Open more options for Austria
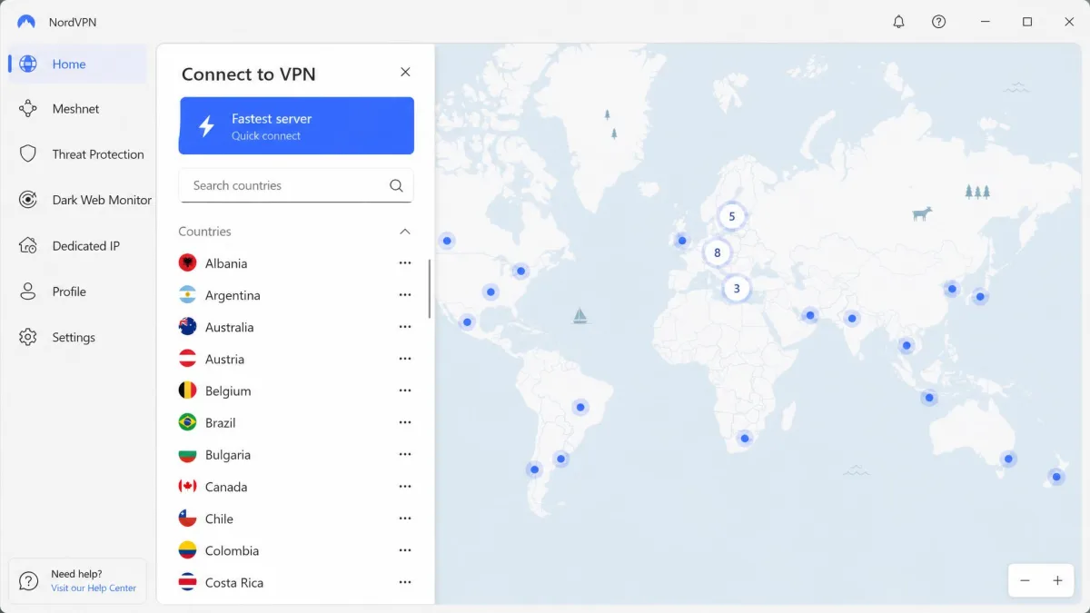Viewport: 1090px width, 613px height. pyautogui.click(x=405, y=359)
